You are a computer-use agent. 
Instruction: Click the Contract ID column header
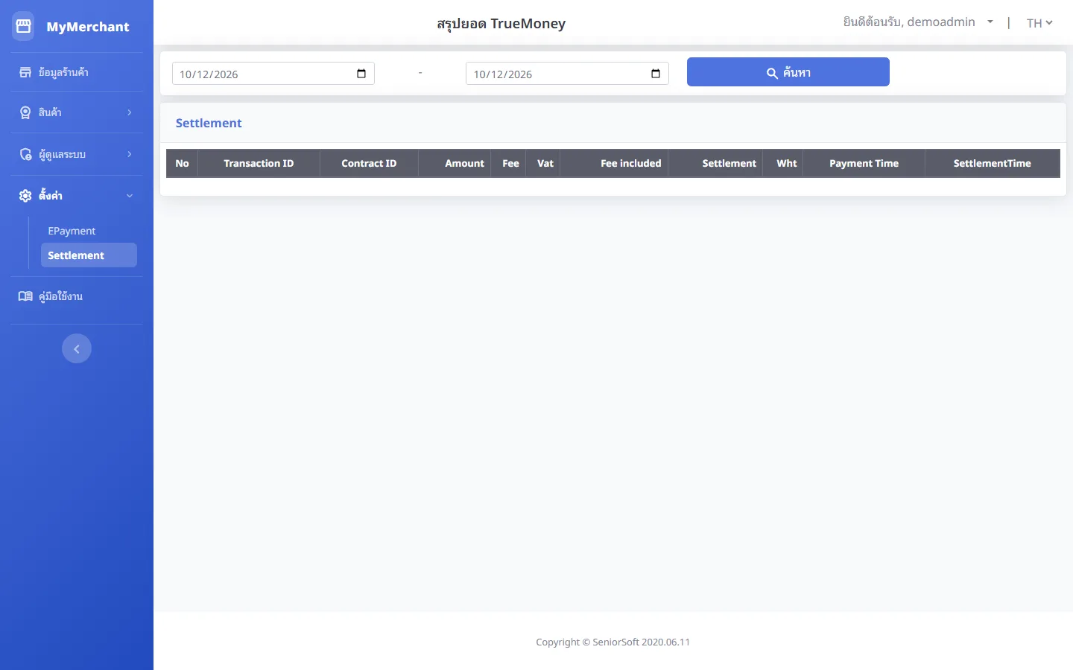pyautogui.click(x=369, y=163)
